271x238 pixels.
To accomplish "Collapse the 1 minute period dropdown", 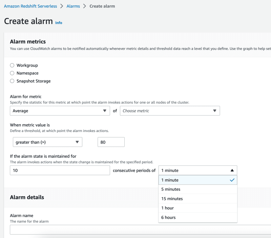I will (x=198, y=170).
